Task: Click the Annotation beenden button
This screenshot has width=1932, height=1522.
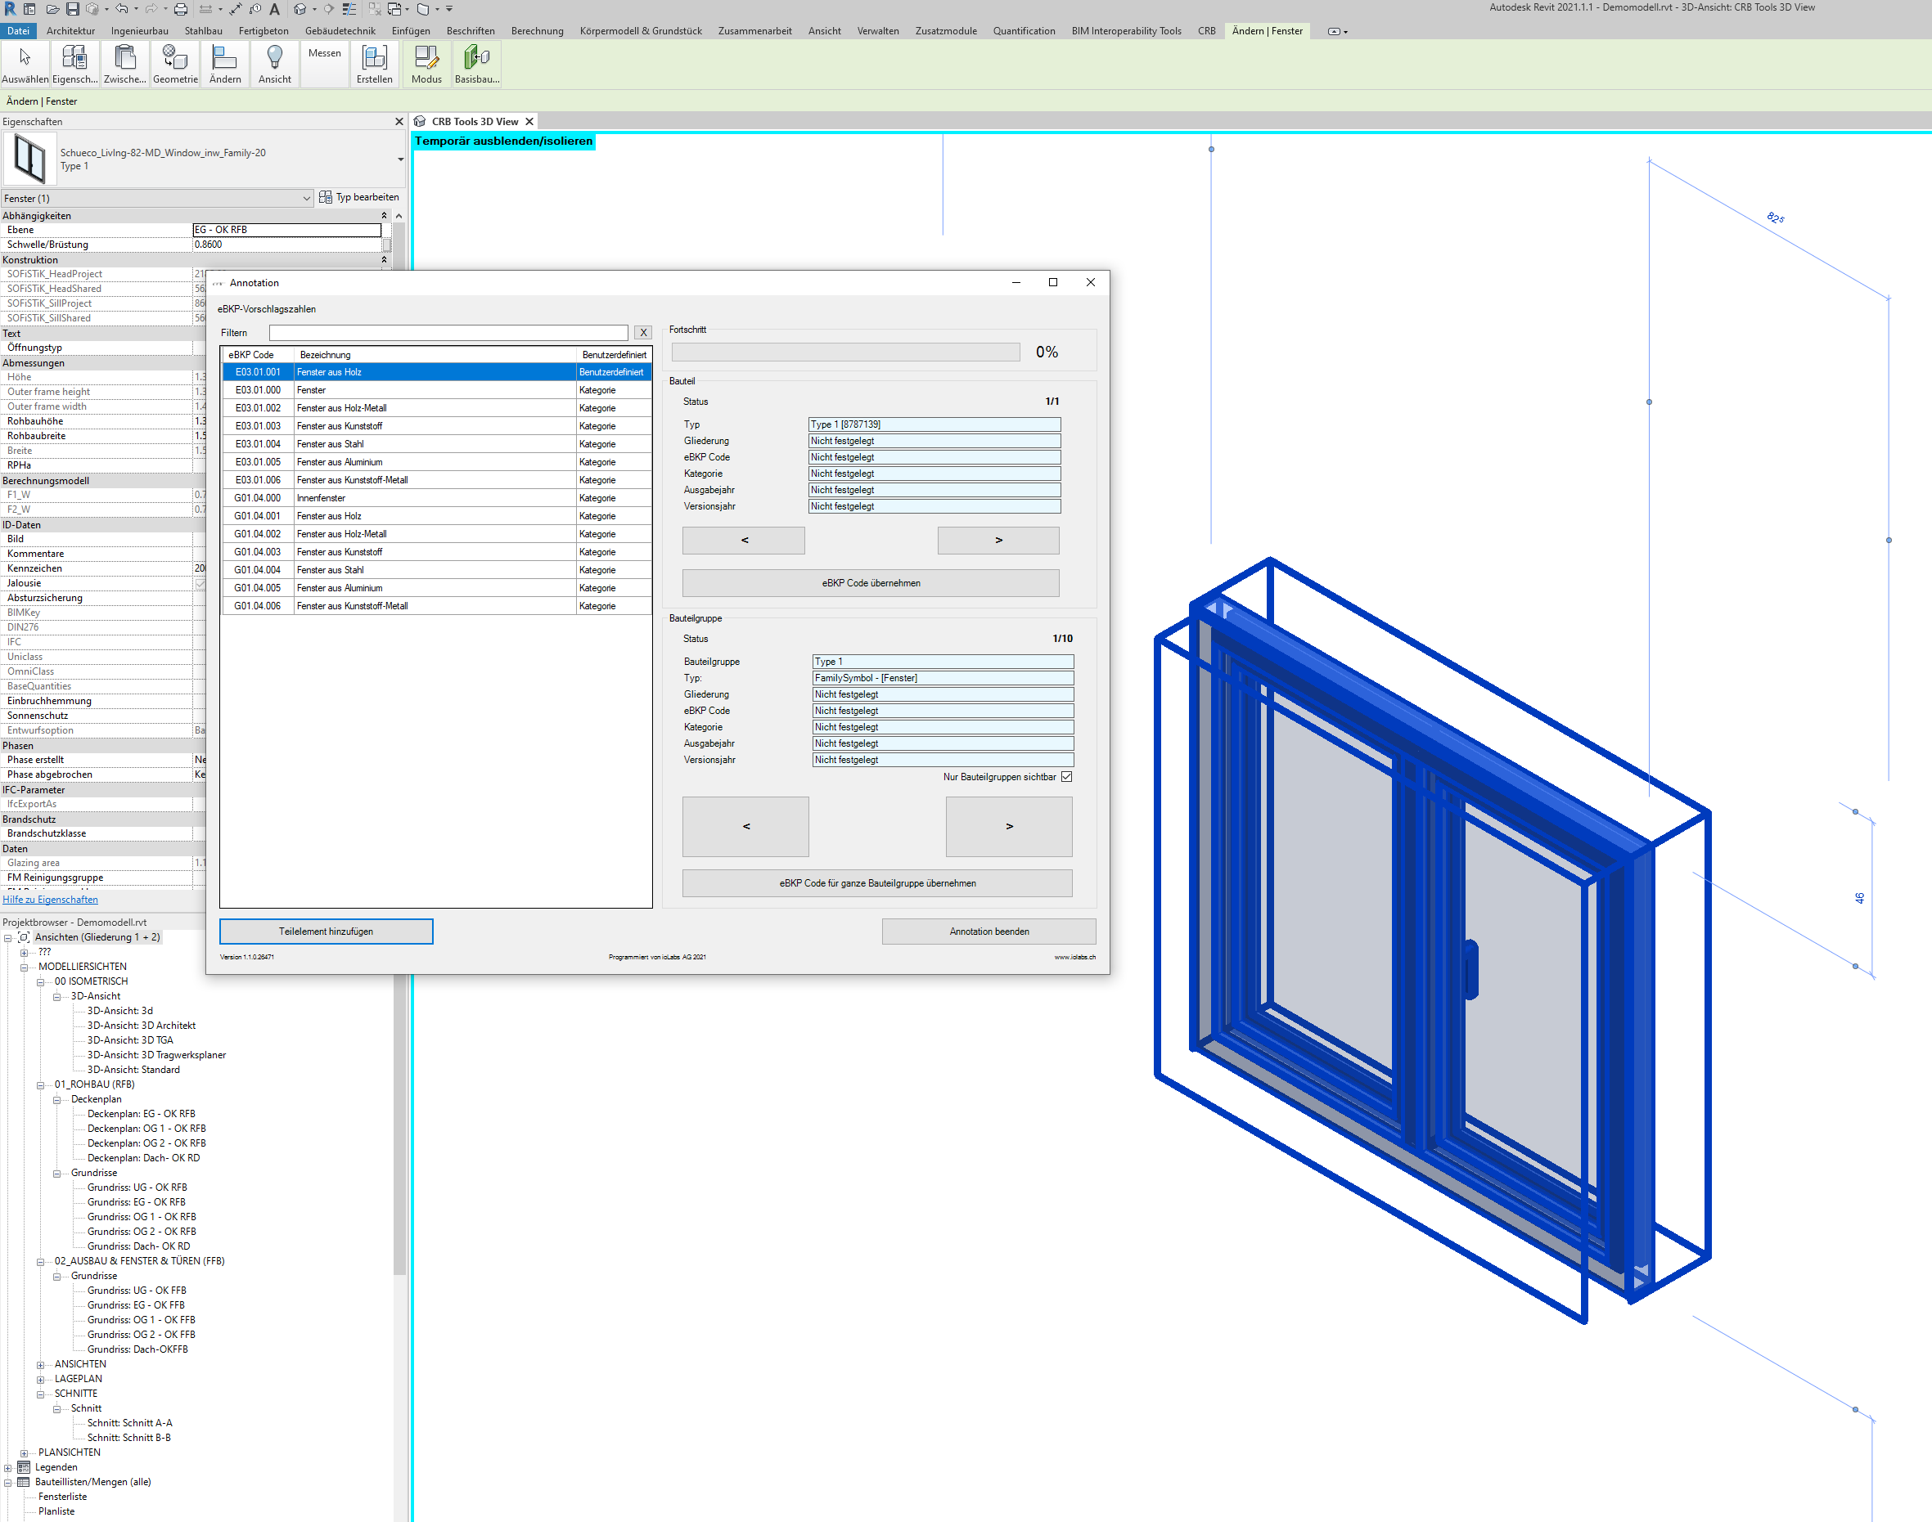Action: (x=989, y=932)
